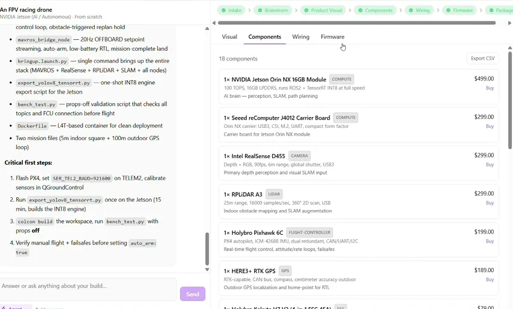This screenshot has height=309, width=513.
Task: Click COMPUTE tag on the Seeed reComputer card
Action: click(x=345, y=118)
